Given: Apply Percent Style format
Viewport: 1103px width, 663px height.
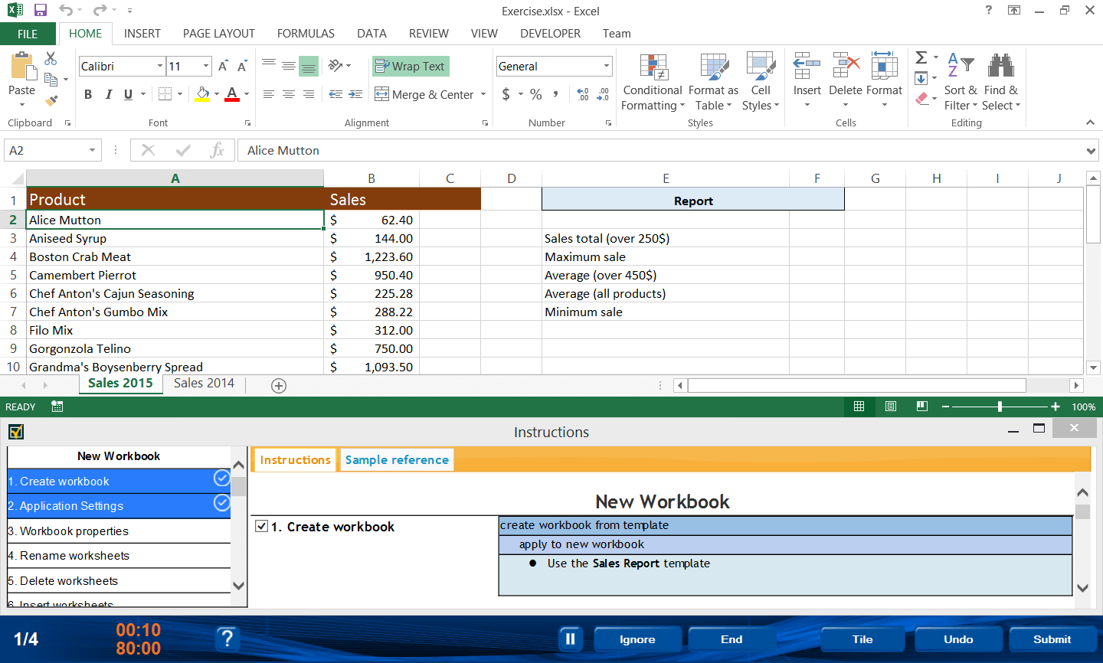Looking at the screenshot, I should 536,94.
